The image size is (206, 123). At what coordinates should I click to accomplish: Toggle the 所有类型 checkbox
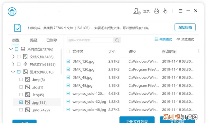(x=16, y=49)
